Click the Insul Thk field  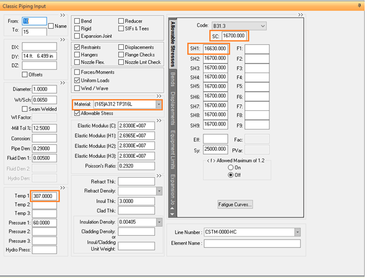[x=136, y=201]
